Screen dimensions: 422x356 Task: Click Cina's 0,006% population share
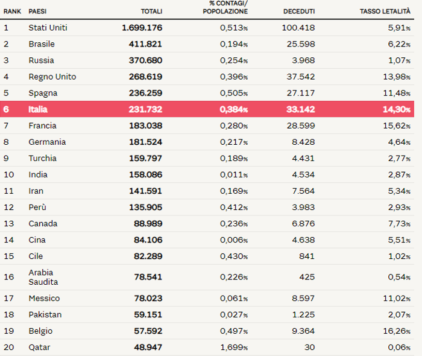click(234, 240)
